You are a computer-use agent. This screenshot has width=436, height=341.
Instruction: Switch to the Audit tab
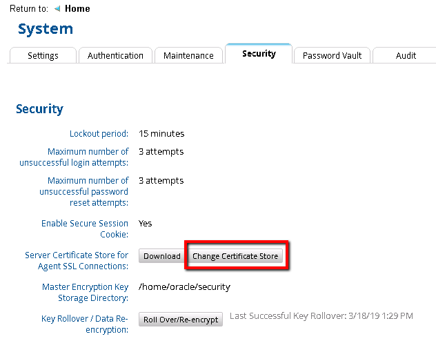pyautogui.click(x=406, y=55)
